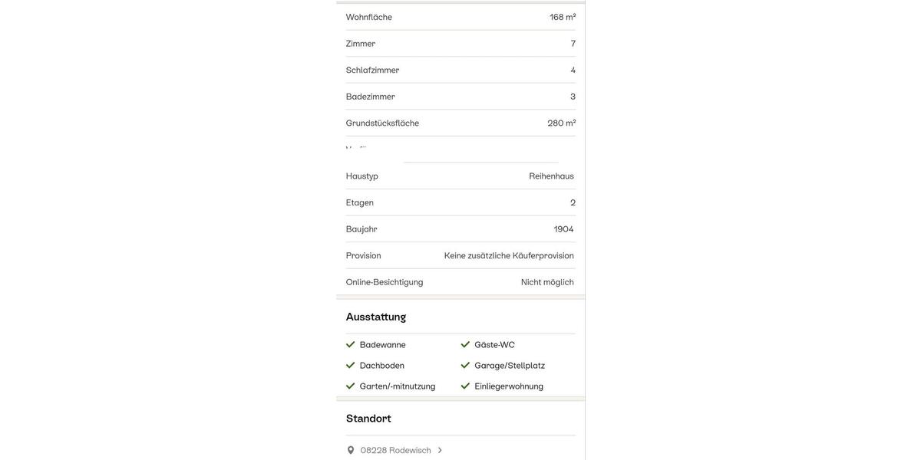Select the Wohnfläche label
The height and width of the screenshot is (460, 921).
click(369, 17)
